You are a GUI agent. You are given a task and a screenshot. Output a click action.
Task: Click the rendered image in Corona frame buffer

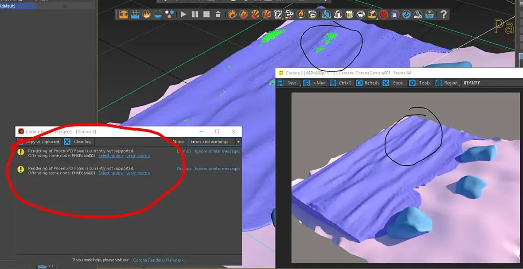(406, 178)
